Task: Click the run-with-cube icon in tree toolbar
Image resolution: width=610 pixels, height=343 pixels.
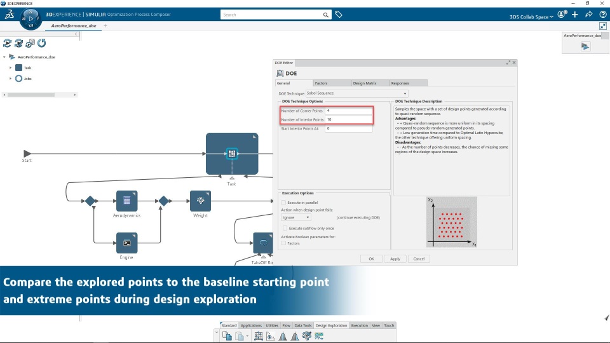Action: click(x=30, y=43)
